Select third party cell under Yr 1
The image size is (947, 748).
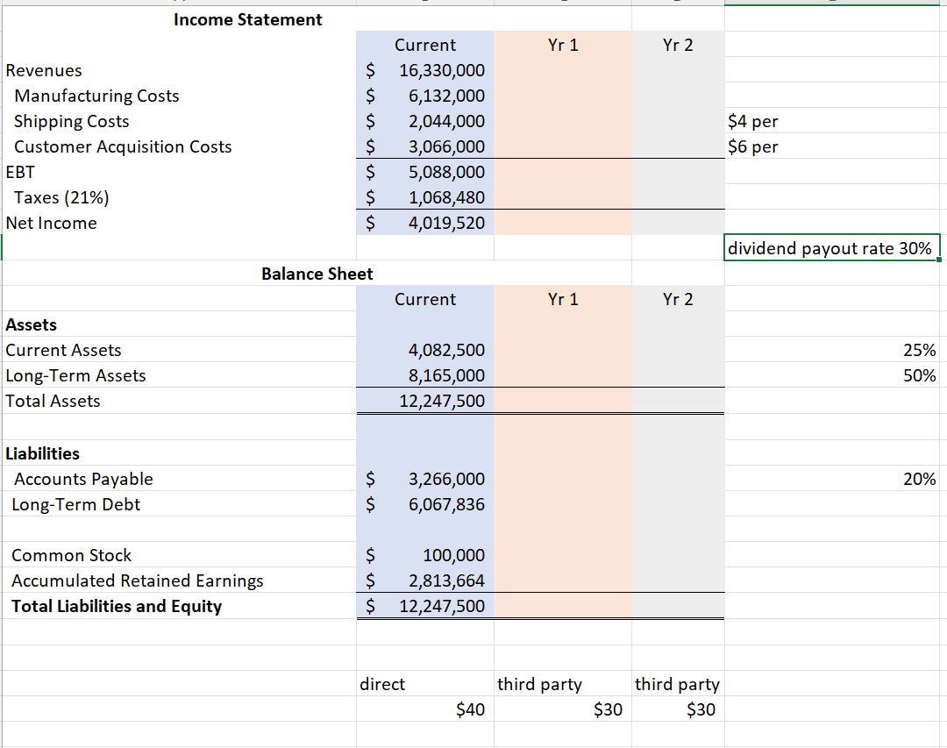pyautogui.click(x=563, y=683)
